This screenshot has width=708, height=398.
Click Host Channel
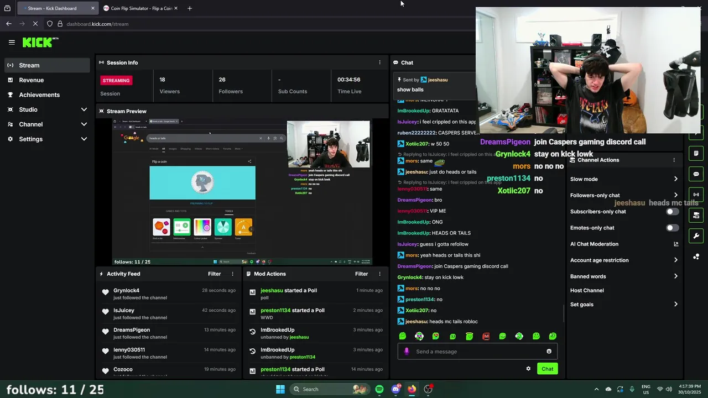[587, 290]
